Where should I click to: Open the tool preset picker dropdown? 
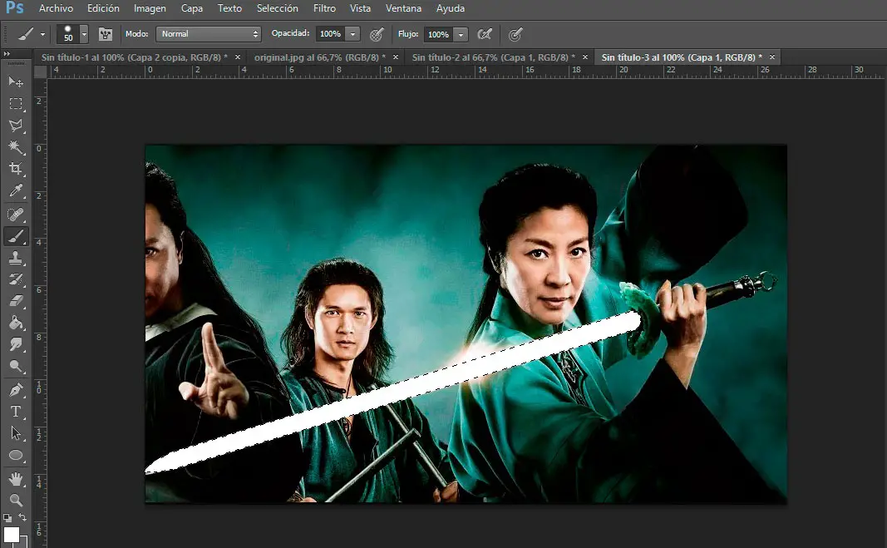[x=42, y=35]
